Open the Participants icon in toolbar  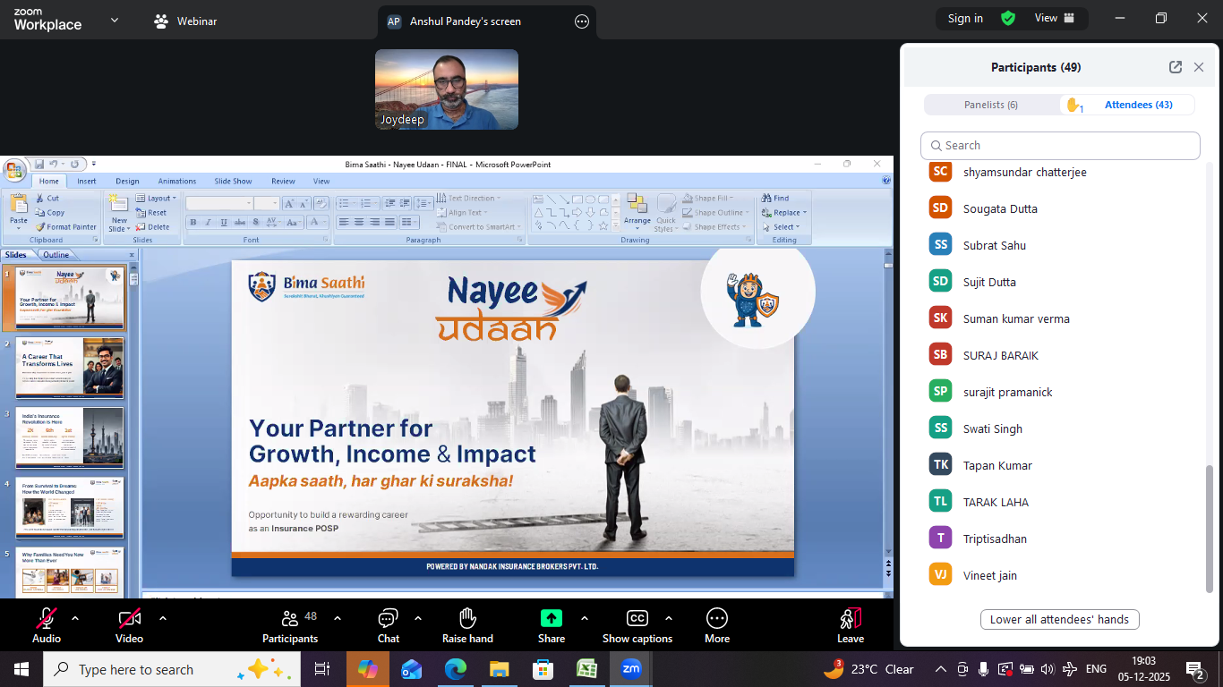(289, 619)
